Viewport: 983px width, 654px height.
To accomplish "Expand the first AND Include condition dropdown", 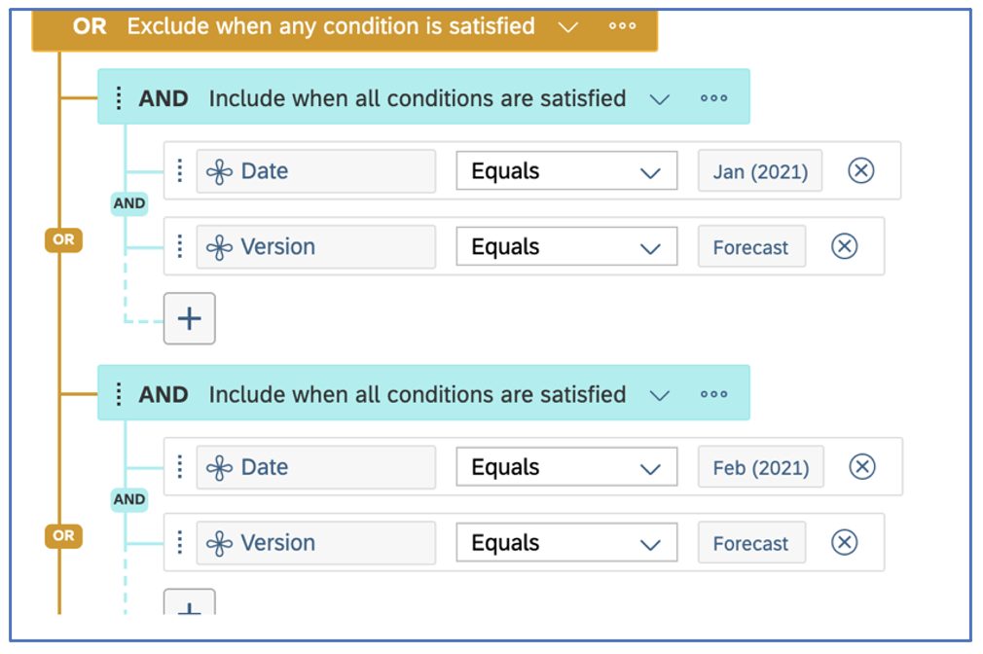I will [x=659, y=99].
